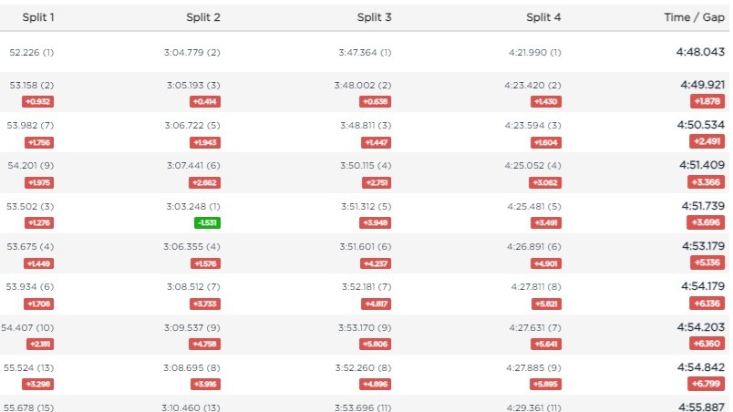
Task: Click the Split 1 column header
Action: click(x=38, y=17)
